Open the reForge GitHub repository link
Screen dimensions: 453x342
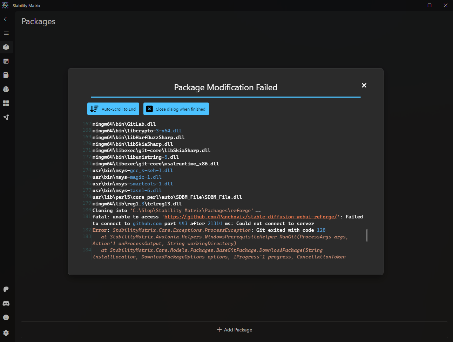click(x=251, y=217)
